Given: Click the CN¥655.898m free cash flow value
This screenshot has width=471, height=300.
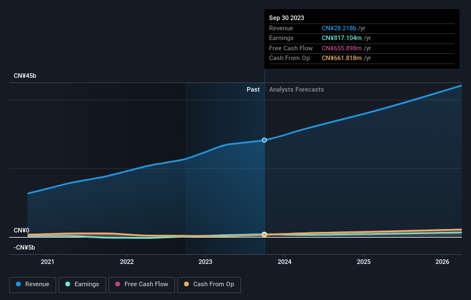Looking at the screenshot, I should tap(342, 48).
